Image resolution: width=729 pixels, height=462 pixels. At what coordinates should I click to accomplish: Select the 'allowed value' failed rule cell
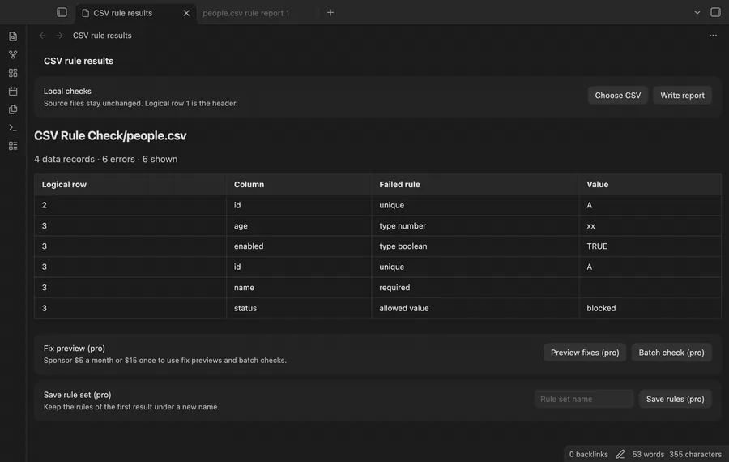point(475,308)
